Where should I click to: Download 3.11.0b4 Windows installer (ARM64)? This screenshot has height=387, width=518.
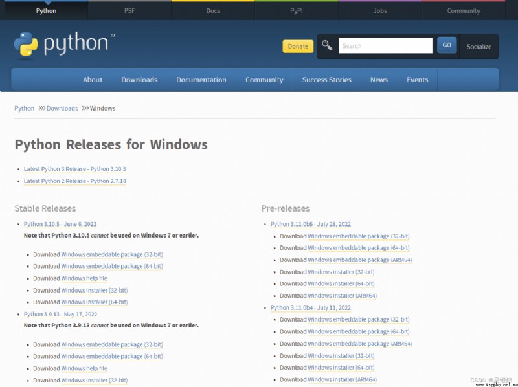click(x=343, y=380)
